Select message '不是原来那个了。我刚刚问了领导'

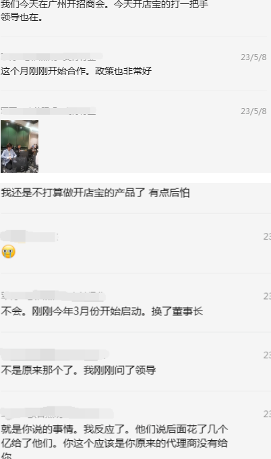(x=78, y=371)
